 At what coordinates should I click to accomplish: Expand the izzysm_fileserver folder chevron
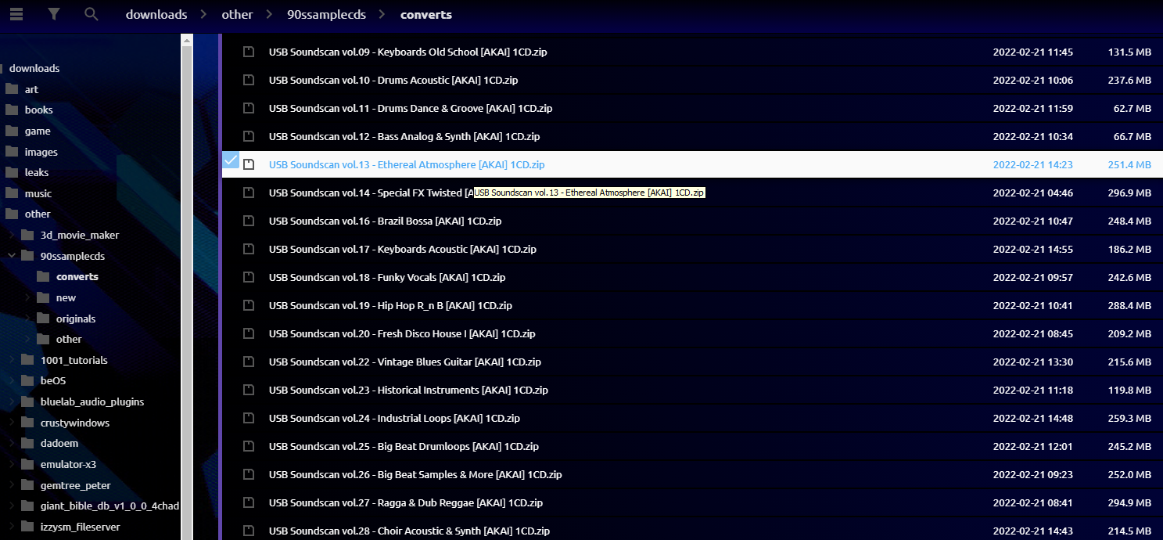[12, 527]
